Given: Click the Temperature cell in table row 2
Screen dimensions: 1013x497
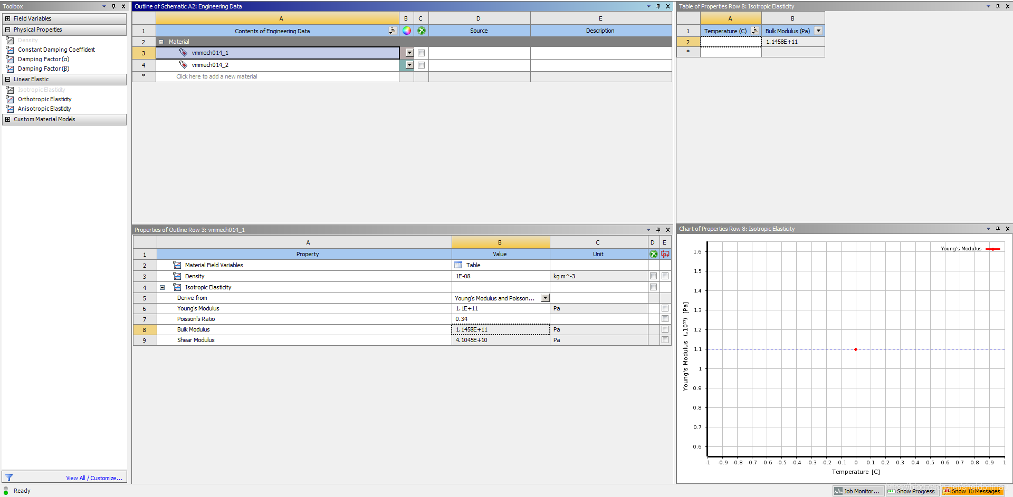Looking at the screenshot, I should coord(731,42).
